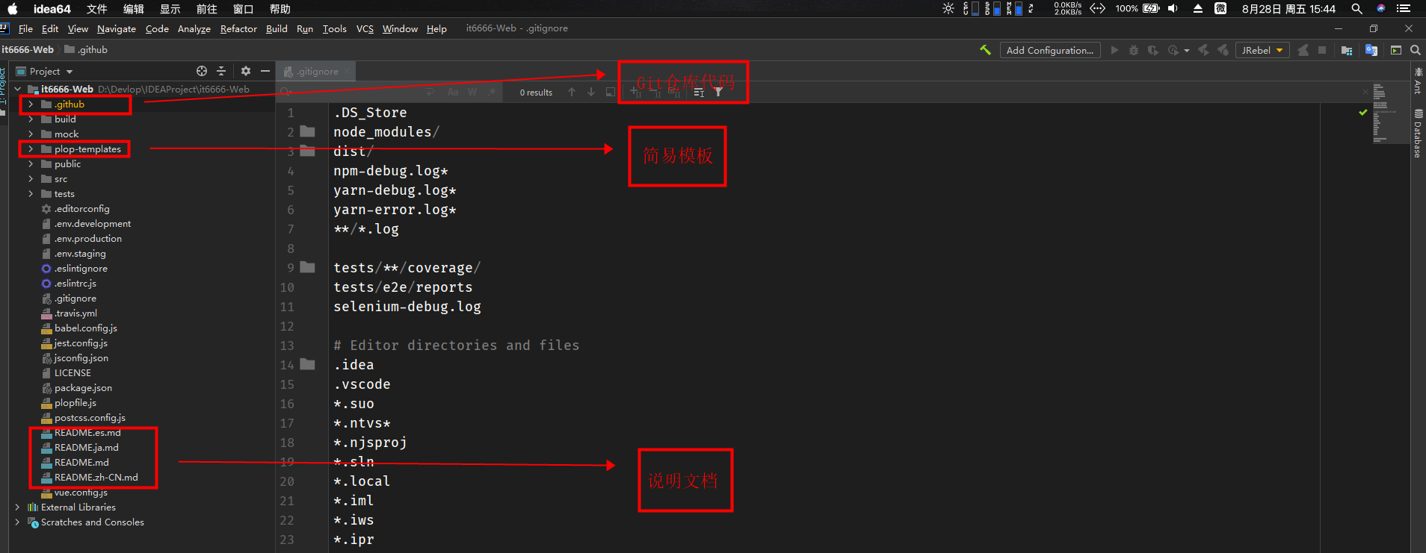Click the Stop square icon in toolbar
Image resolution: width=1426 pixels, height=553 pixels.
click(1322, 50)
